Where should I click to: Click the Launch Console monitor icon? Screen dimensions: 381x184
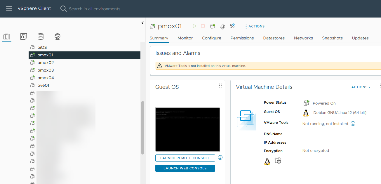tap(213, 27)
